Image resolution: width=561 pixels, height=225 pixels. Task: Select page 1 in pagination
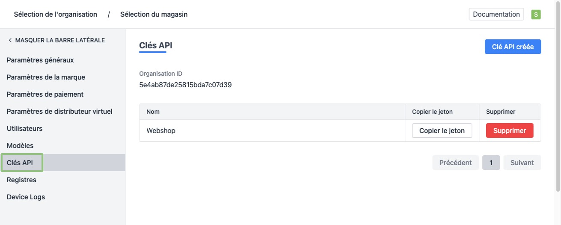tap(491, 163)
